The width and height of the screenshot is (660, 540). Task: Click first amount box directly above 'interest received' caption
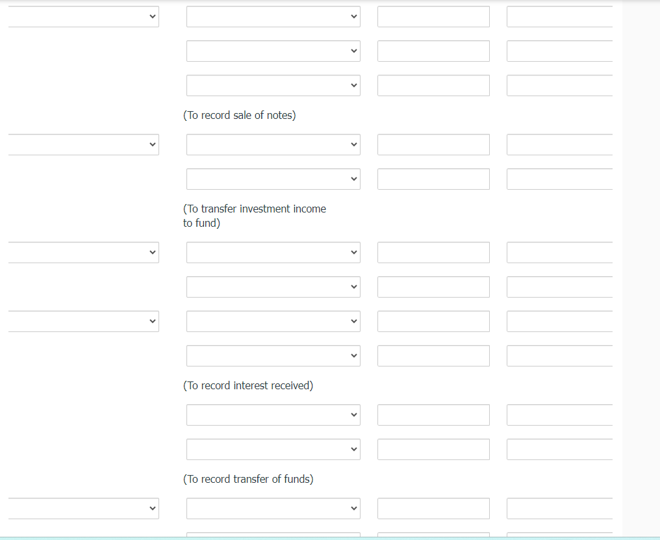click(433, 356)
